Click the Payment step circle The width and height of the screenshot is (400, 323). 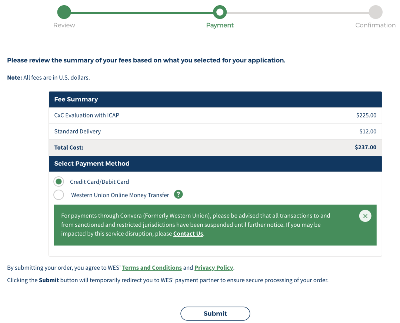click(220, 12)
